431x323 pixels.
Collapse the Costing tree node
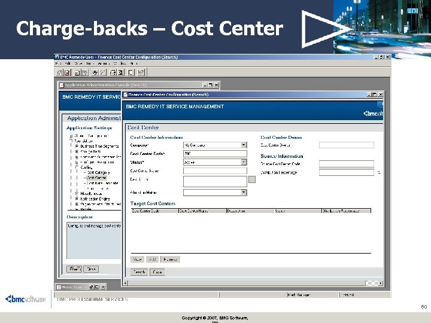pos(77,167)
